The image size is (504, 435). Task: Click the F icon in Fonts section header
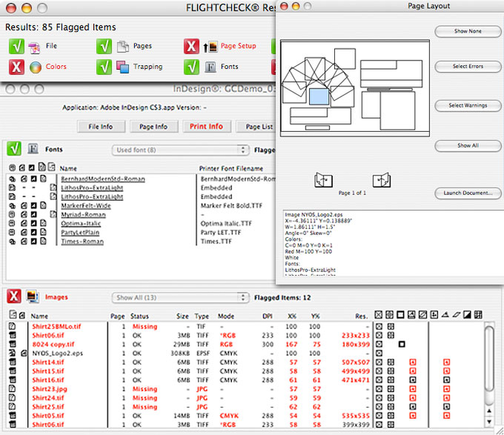tap(33, 149)
